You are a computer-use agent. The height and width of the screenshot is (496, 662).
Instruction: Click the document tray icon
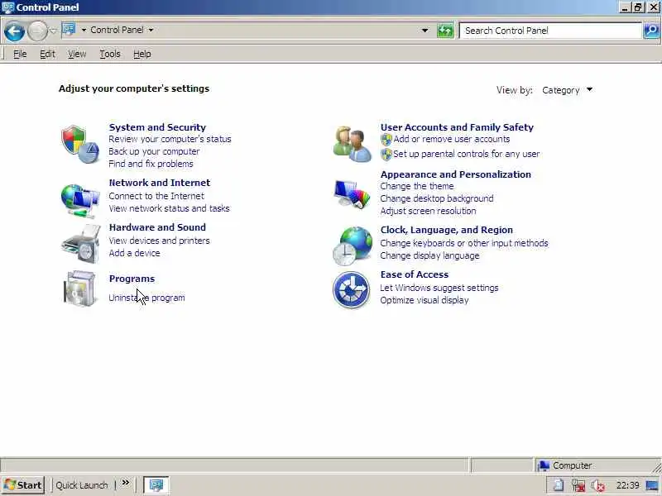point(558,485)
